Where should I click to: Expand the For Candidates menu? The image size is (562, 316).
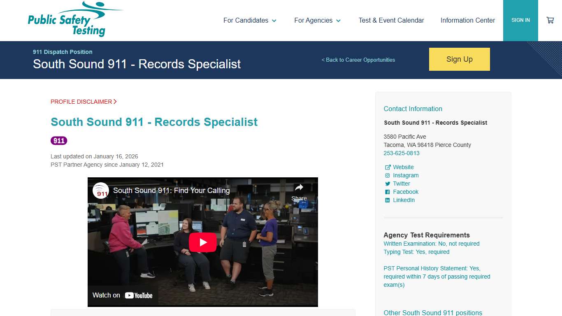[x=250, y=20]
